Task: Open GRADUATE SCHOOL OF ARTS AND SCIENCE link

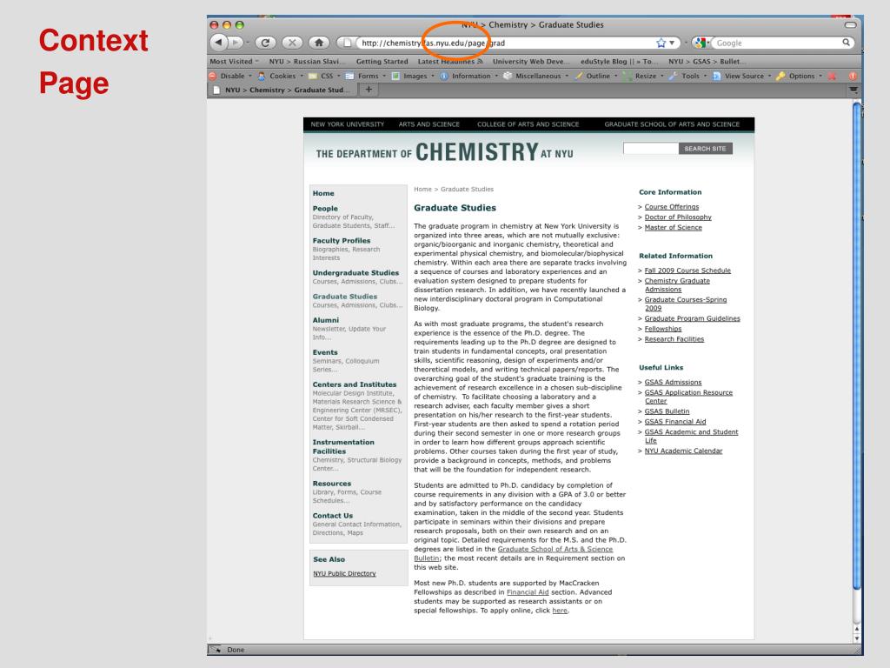Action: (672, 124)
